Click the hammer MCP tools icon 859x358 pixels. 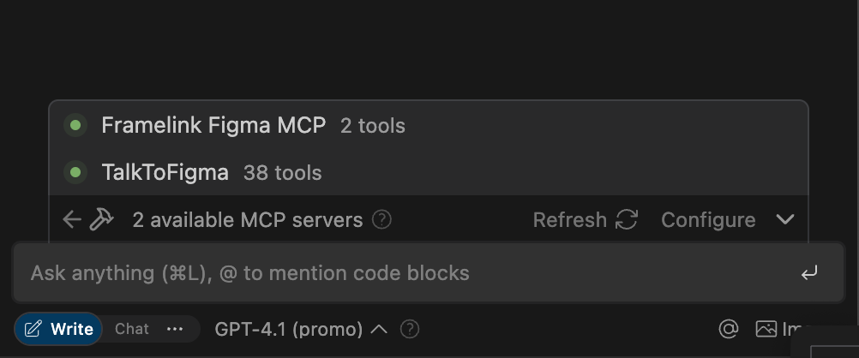coord(101,220)
